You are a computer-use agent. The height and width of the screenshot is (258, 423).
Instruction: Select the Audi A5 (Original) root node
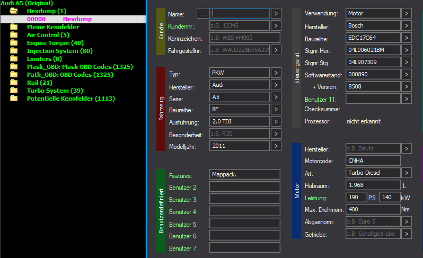(x=27, y=3)
